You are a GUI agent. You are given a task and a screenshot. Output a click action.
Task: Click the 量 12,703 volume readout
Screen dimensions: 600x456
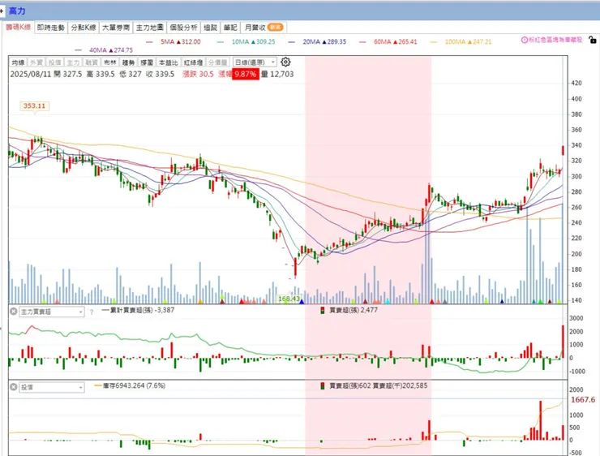[277, 74]
